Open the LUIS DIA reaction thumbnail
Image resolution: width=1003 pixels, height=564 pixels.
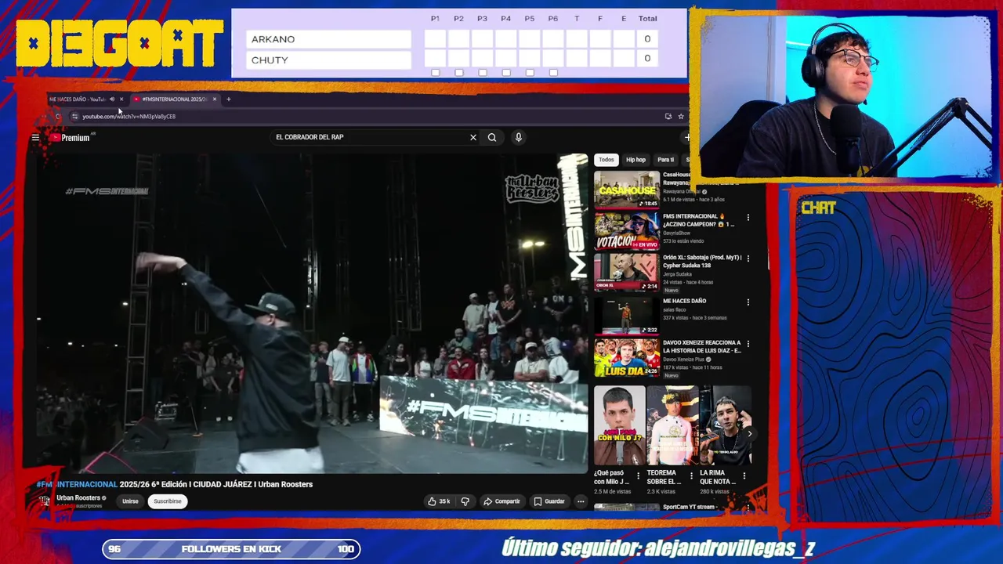coord(627,358)
